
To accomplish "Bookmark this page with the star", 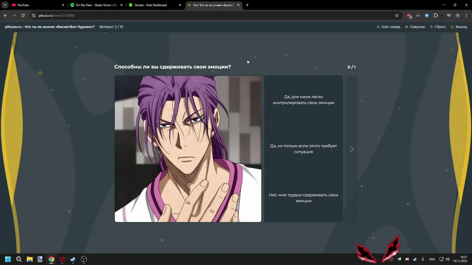I will coord(397,15).
